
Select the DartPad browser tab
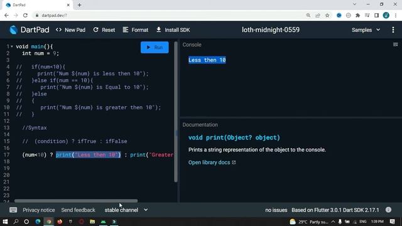point(36,5)
